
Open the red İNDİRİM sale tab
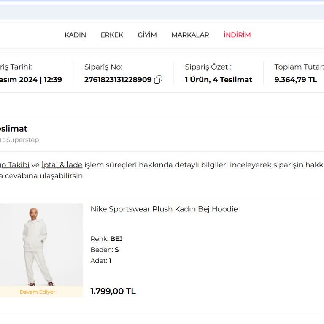[x=237, y=35]
